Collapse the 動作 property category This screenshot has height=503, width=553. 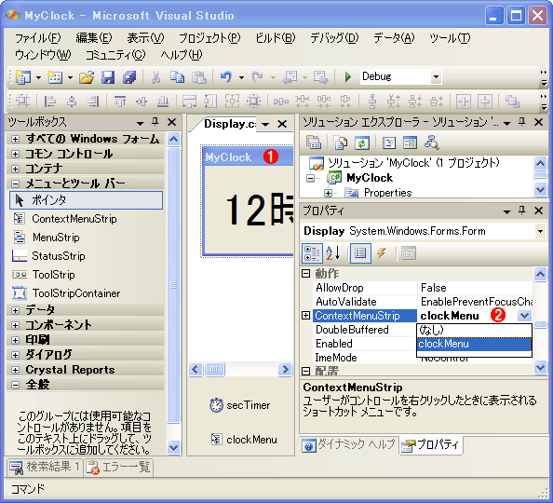[306, 274]
